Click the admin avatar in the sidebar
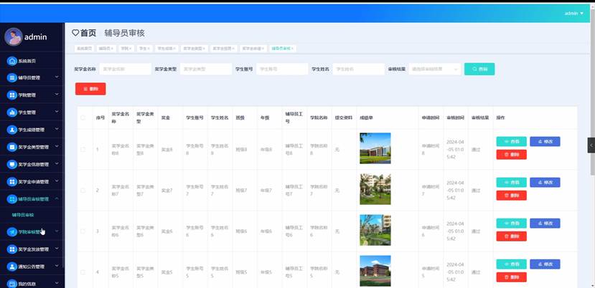595x288 pixels. [14, 37]
